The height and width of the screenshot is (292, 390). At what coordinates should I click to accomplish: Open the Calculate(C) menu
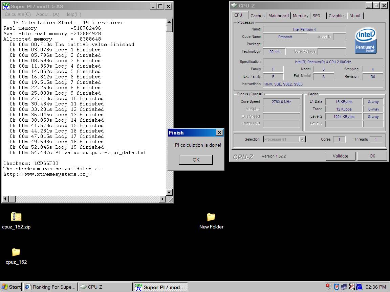(x=18, y=15)
